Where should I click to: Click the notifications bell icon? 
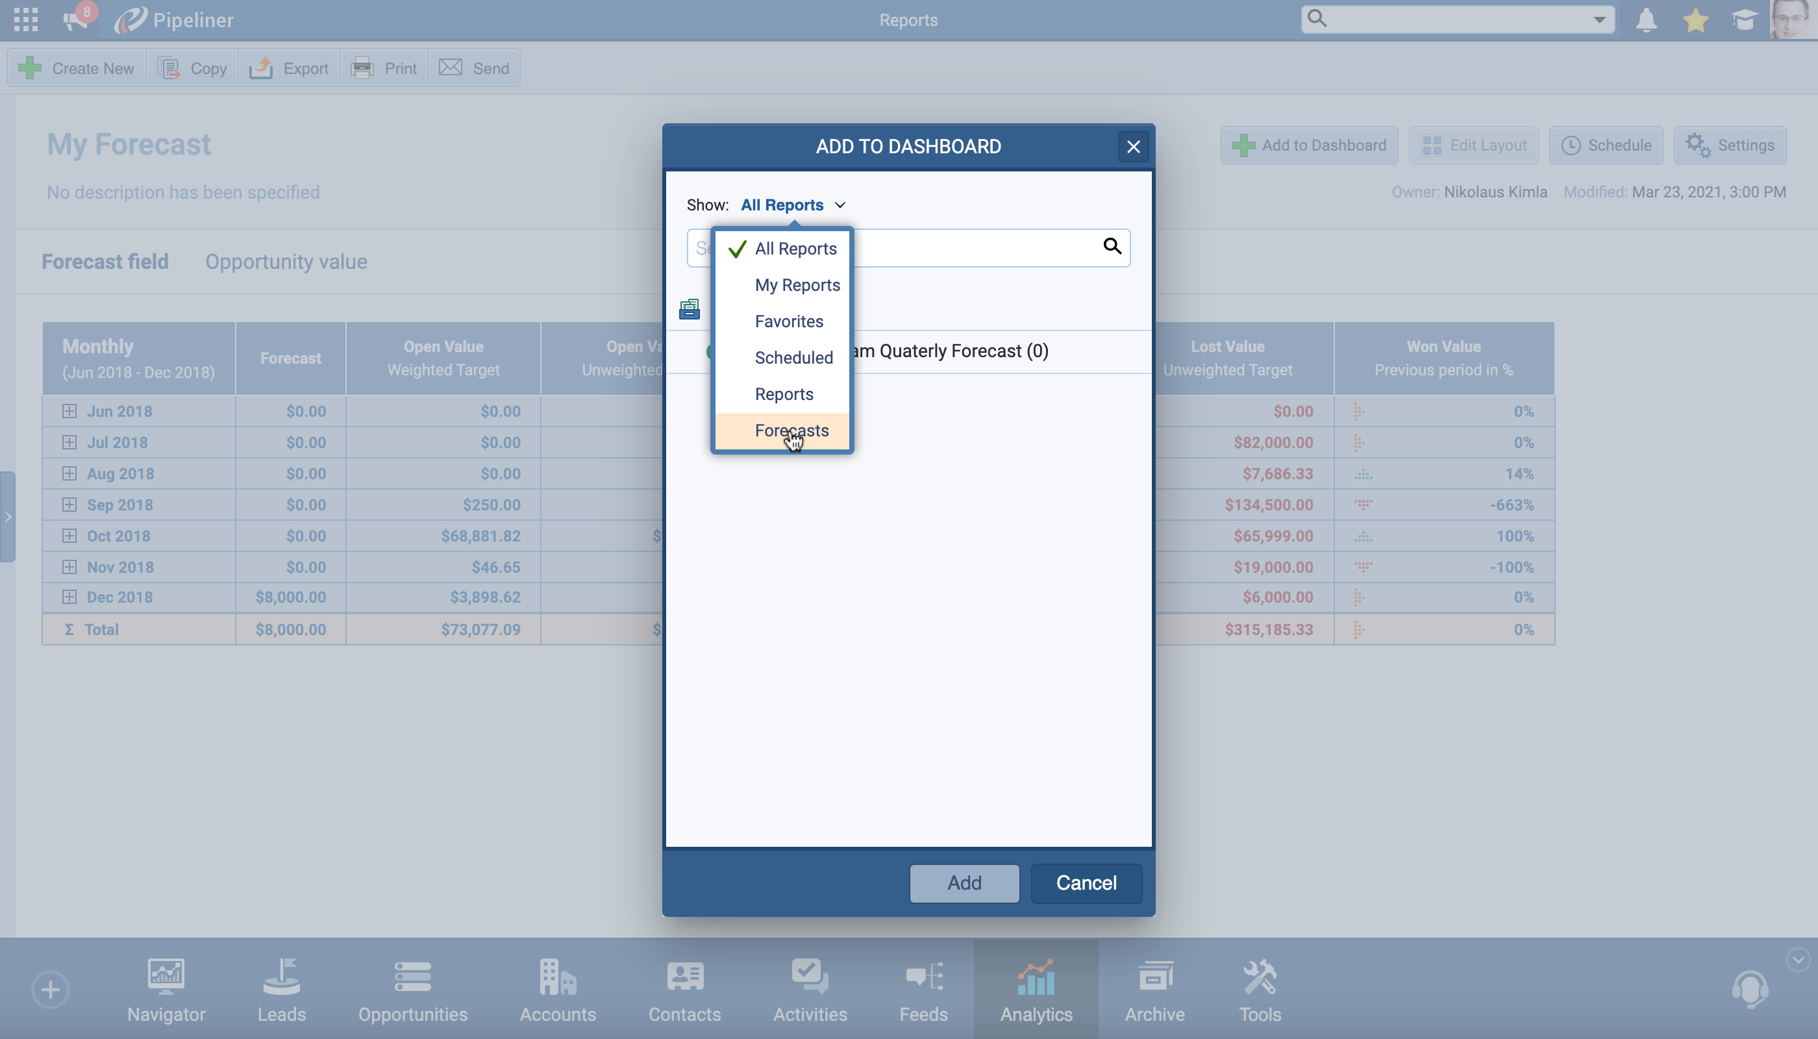click(x=1647, y=19)
